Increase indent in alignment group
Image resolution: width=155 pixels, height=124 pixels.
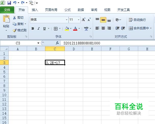123,28
